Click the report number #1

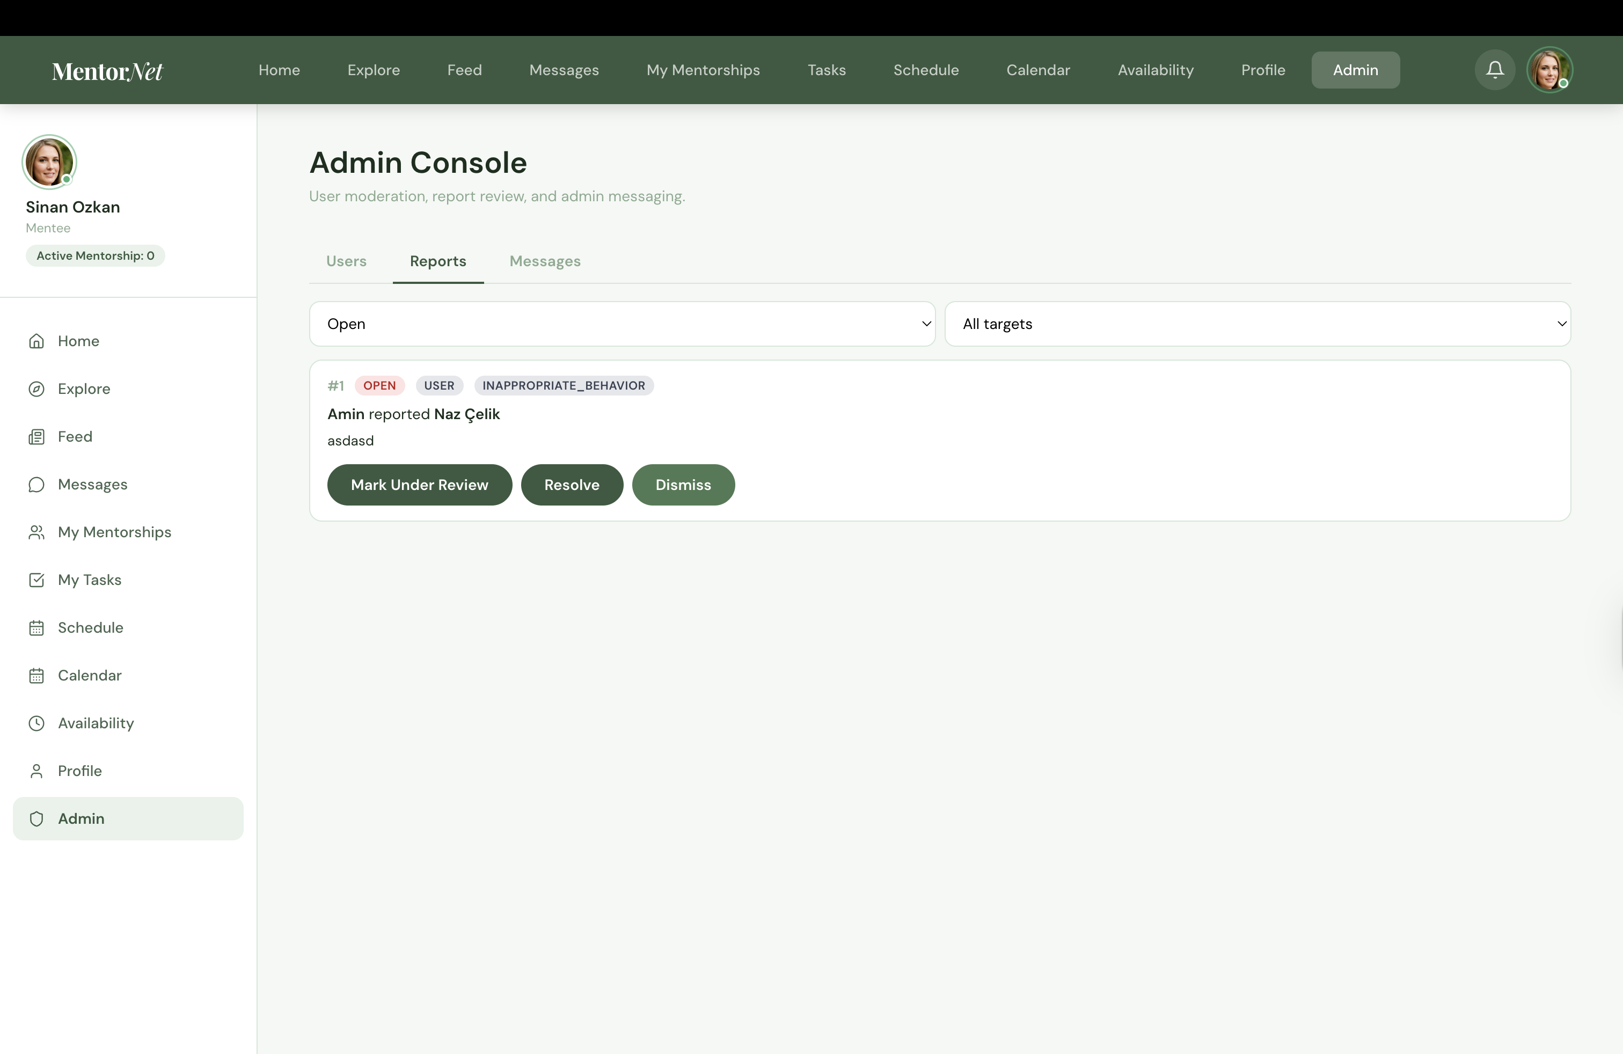click(335, 385)
